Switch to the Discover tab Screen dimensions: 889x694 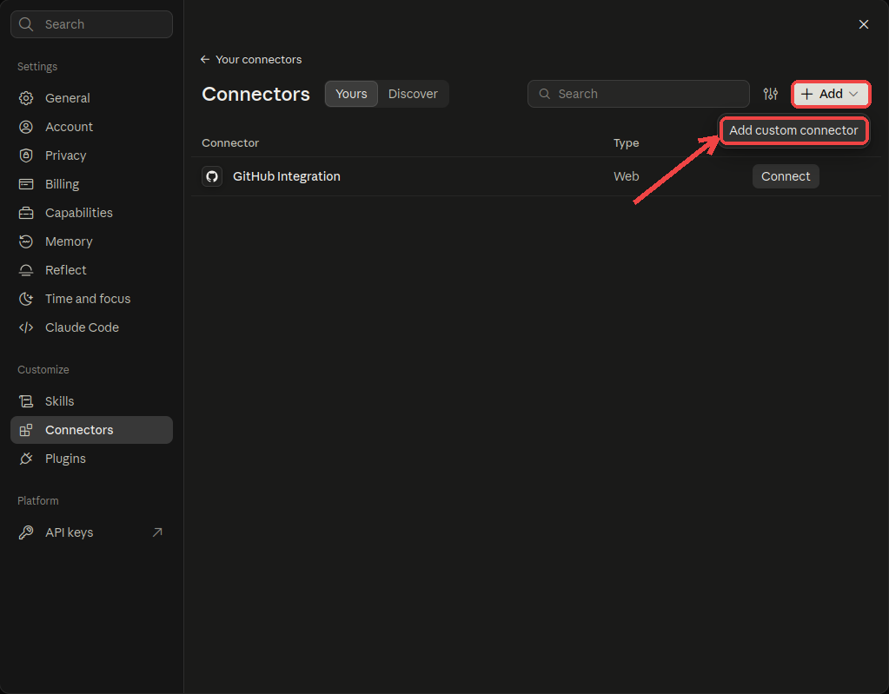(x=413, y=94)
